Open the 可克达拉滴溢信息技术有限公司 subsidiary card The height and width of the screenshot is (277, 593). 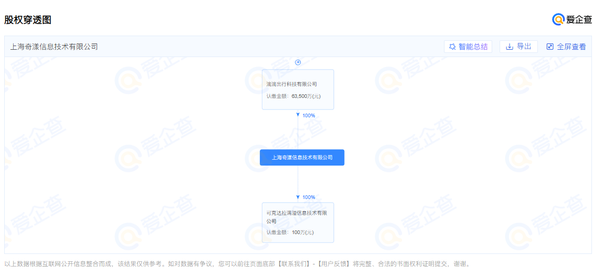(298, 223)
